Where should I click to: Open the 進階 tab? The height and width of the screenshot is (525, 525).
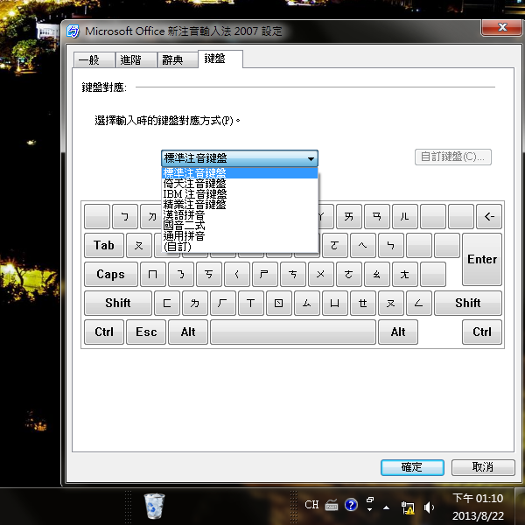point(136,59)
